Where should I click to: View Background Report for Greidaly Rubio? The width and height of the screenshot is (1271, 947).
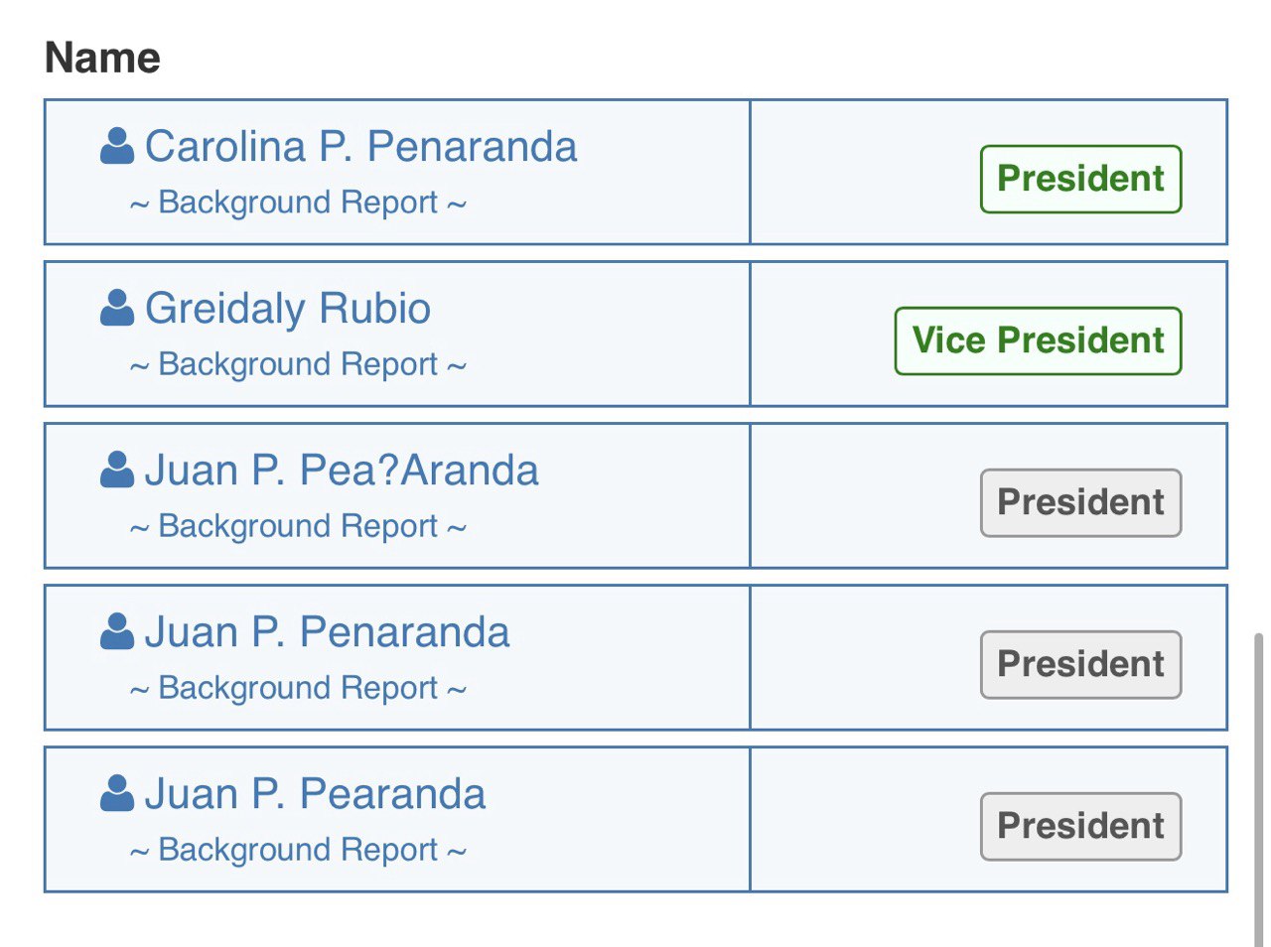tap(298, 364)
